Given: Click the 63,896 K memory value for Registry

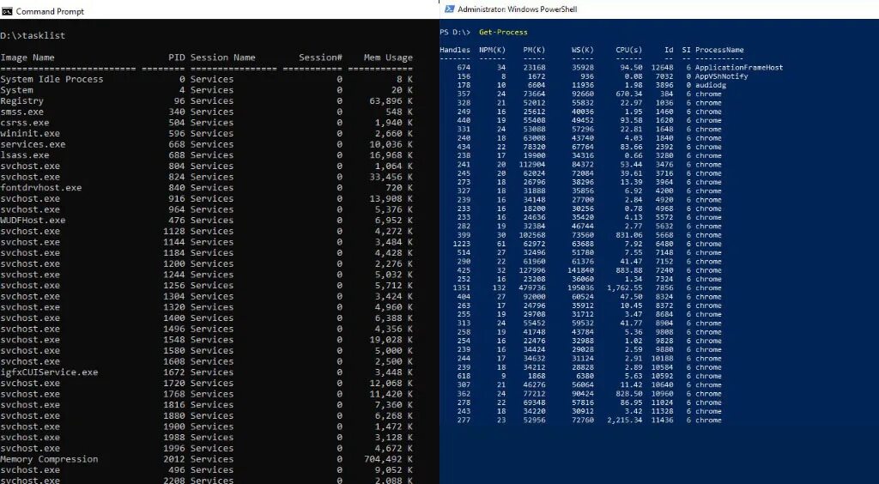Looking at the screenshot, I should (x=391, y=101).
